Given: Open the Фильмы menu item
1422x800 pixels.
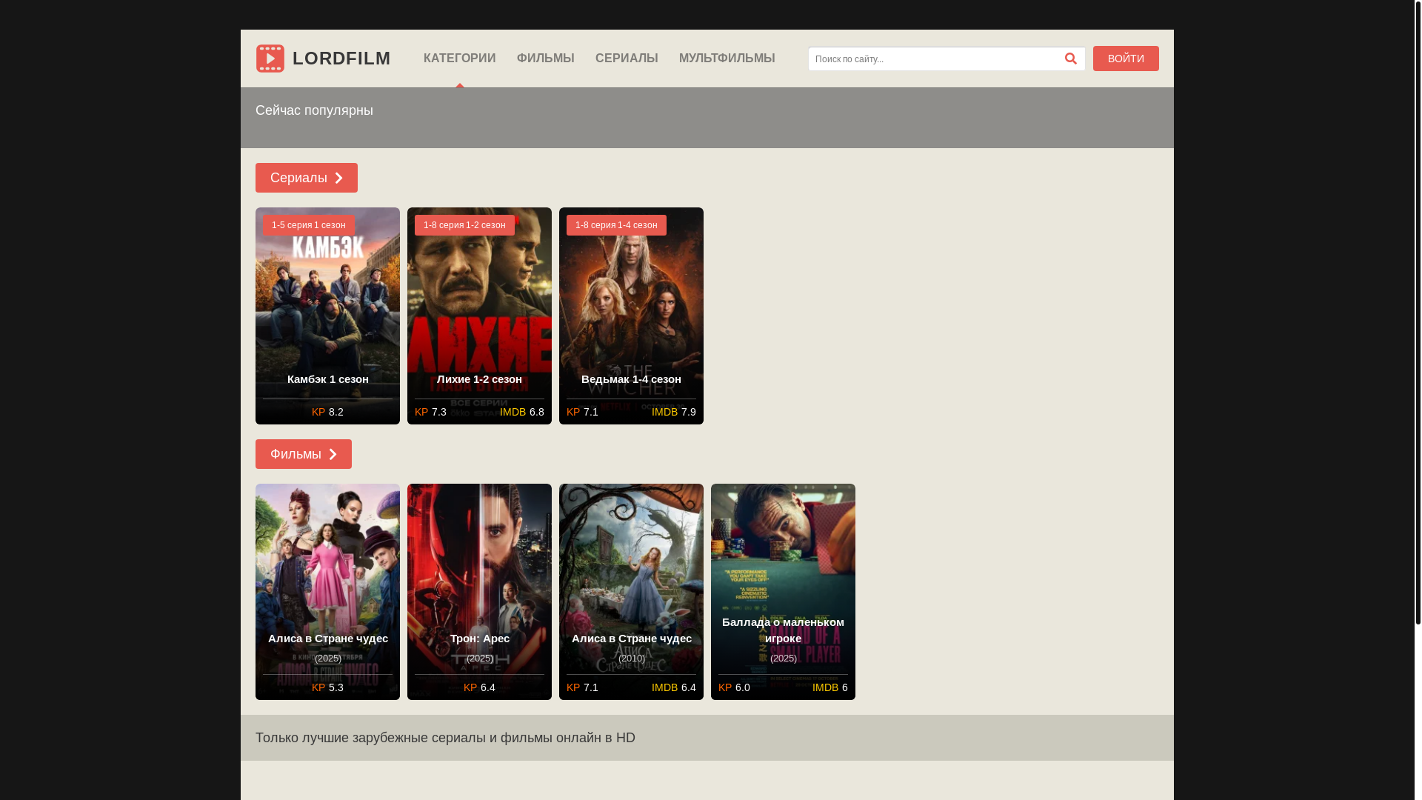Looking at the screenshot, I should tap(546, 59).
